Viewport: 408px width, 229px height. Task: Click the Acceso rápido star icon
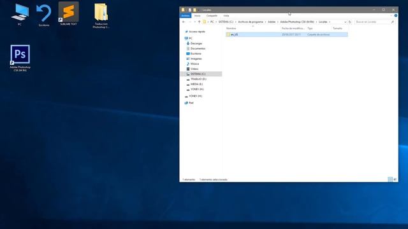[x=186, y=31]
